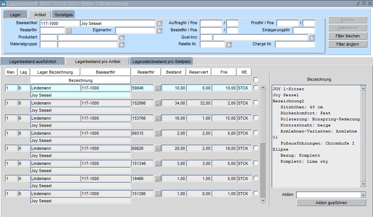
Task: Click the Aktion ausführen button
Action: tap(331, 203)
